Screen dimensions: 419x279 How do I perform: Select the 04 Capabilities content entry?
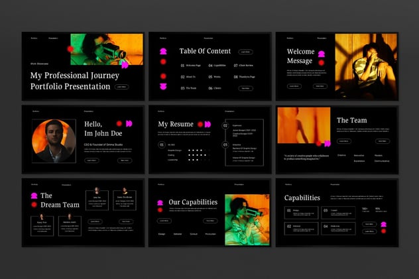[217, 66]
